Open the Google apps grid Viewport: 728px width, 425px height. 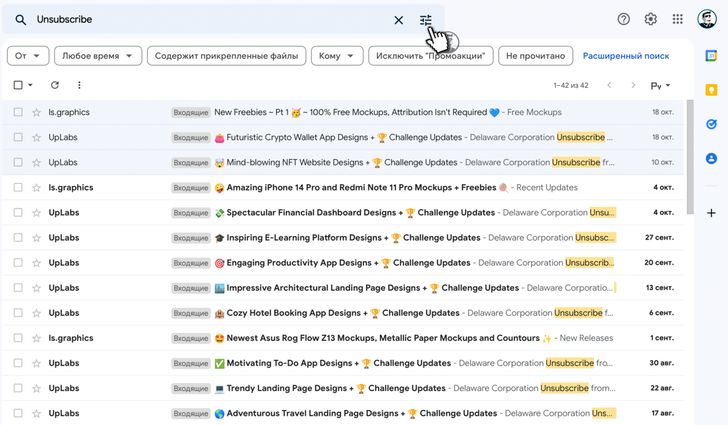[x=678, y=19]
